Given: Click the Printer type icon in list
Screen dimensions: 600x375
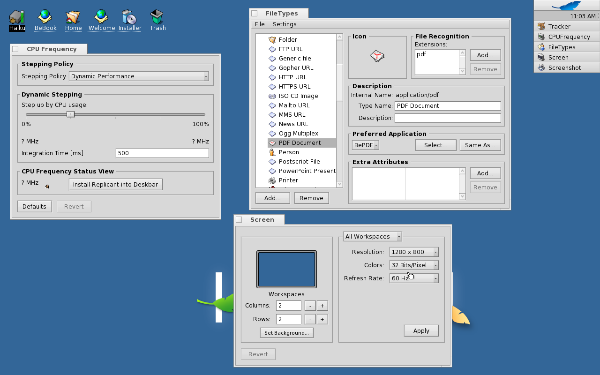Looking at the screenshot, I should pyautogui.click(x=272, y=180).
